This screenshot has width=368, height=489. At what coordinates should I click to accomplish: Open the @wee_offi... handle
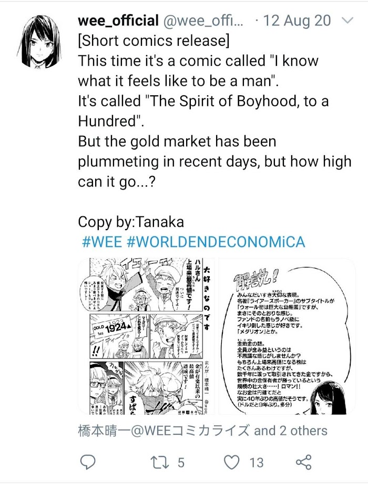pyautogui.click(x=204, y=21)
